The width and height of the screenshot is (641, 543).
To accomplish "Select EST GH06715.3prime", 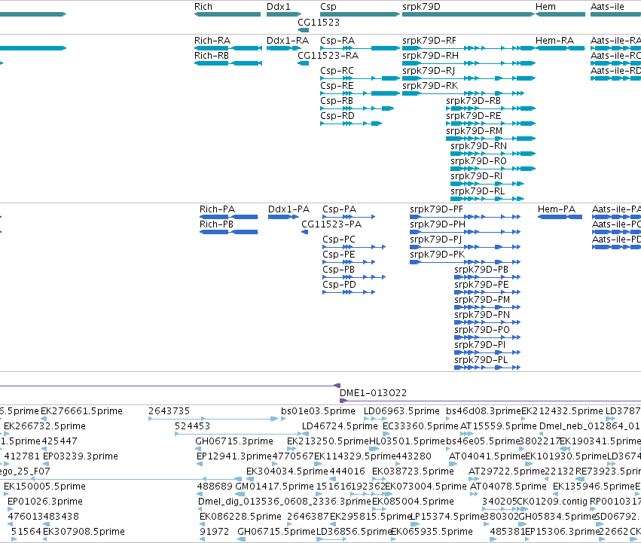I will click(234, 441).
